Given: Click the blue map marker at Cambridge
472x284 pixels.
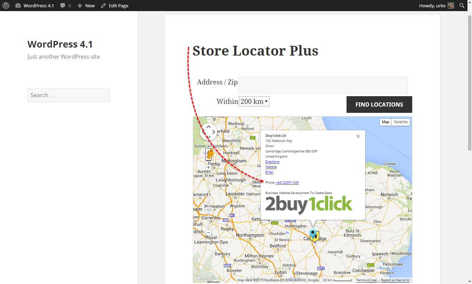Looking at the screenshot, I should click(x=313, y=233).
